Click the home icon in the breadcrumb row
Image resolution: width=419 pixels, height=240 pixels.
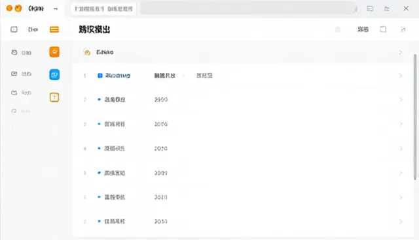(87, 52)
